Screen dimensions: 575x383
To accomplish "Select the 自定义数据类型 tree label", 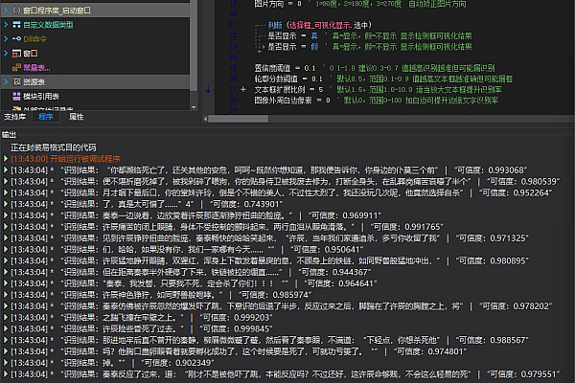I will click(x=48, y=25).
